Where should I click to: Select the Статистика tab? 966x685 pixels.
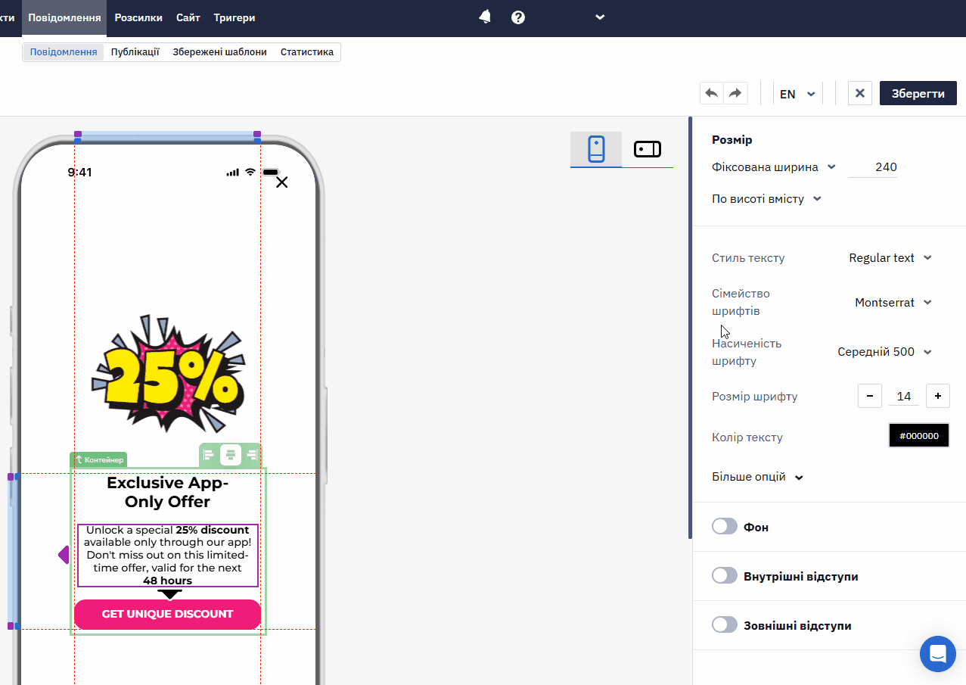[307, 52]
